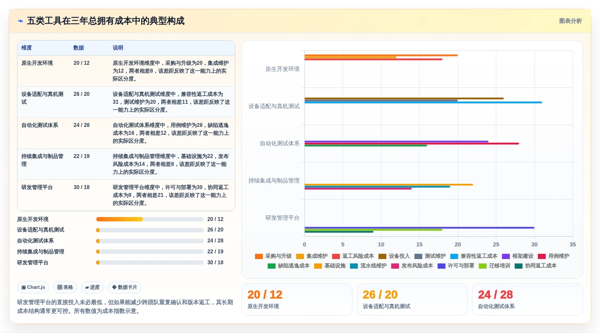Toggle 基础设施 legend item
This screenshot has width=600, height=333.
click(x=330, y=266)
